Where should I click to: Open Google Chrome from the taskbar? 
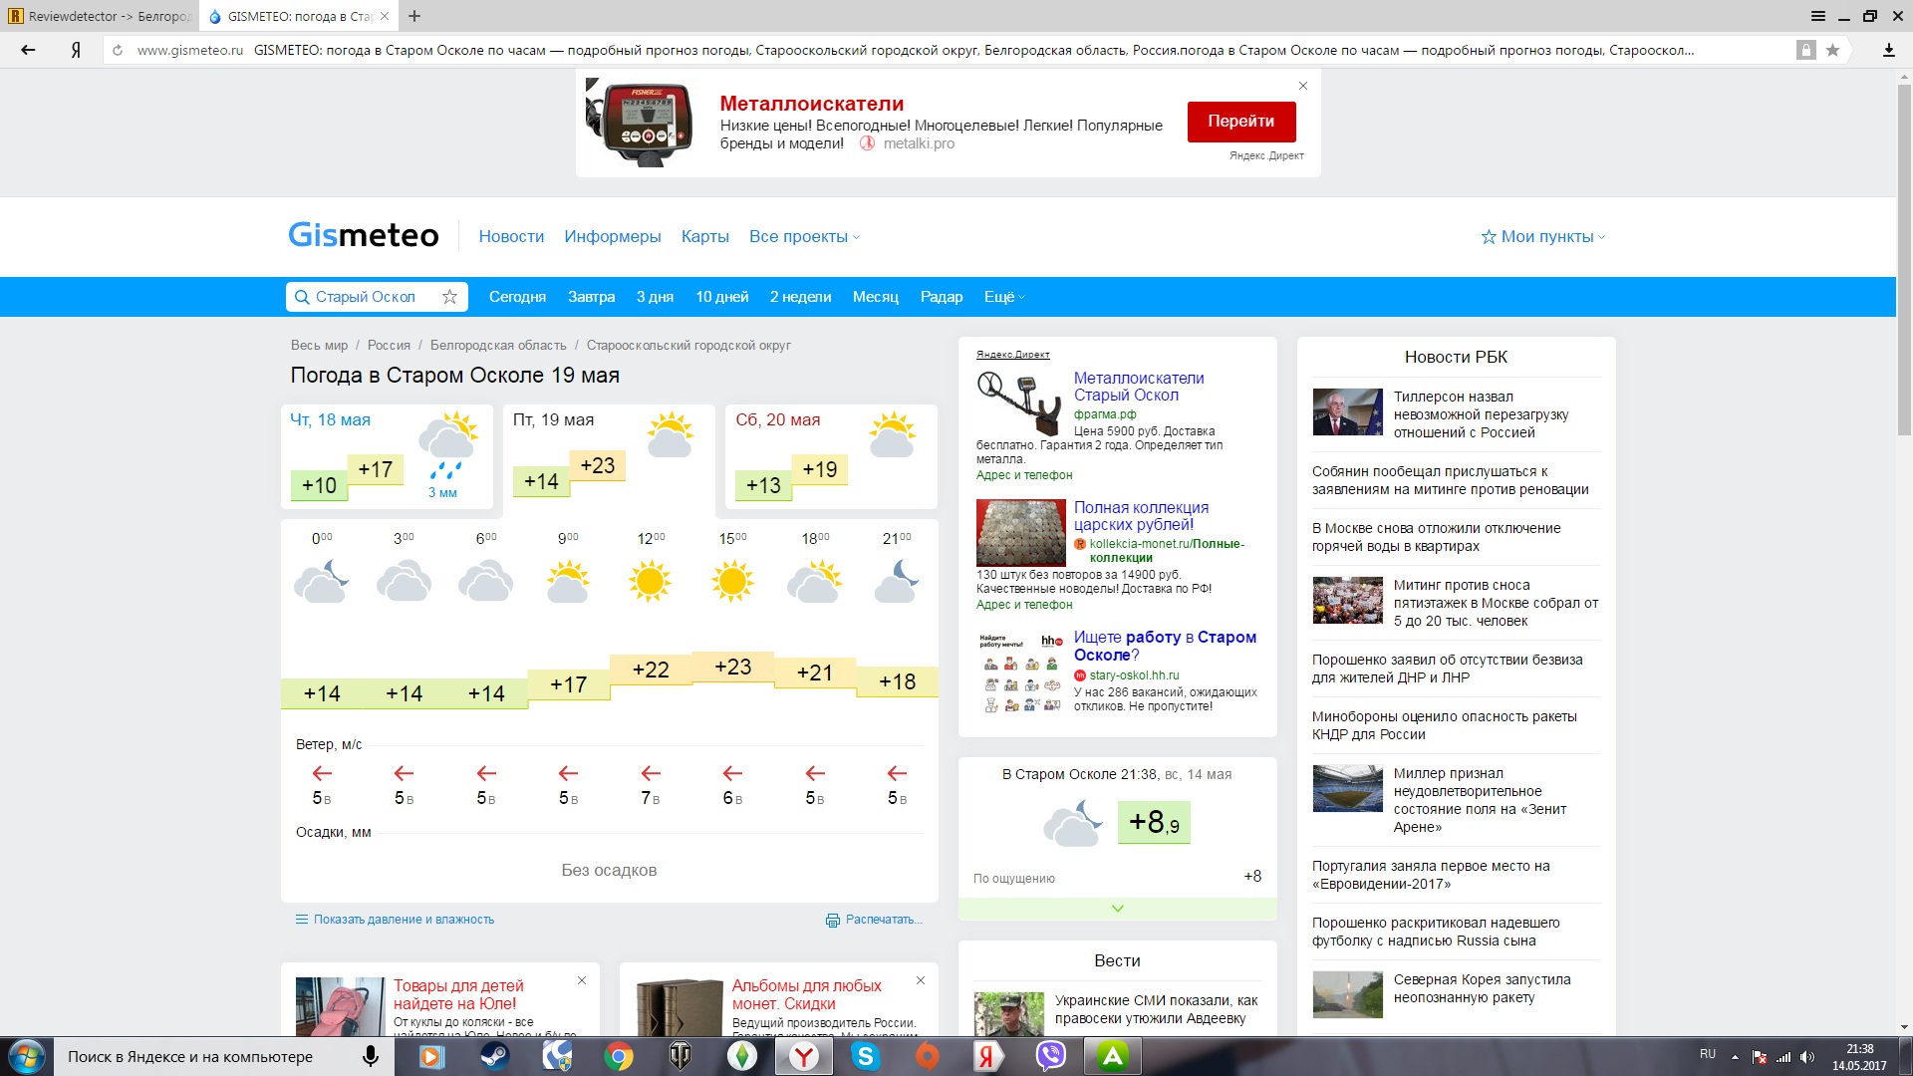[618, 1056]
